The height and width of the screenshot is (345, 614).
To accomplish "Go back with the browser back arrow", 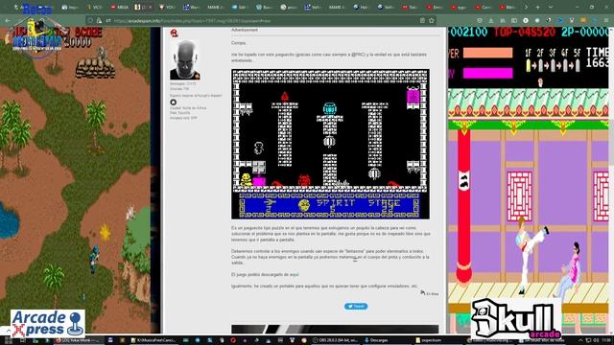I will pyautogui.click(x=8, y=20).
